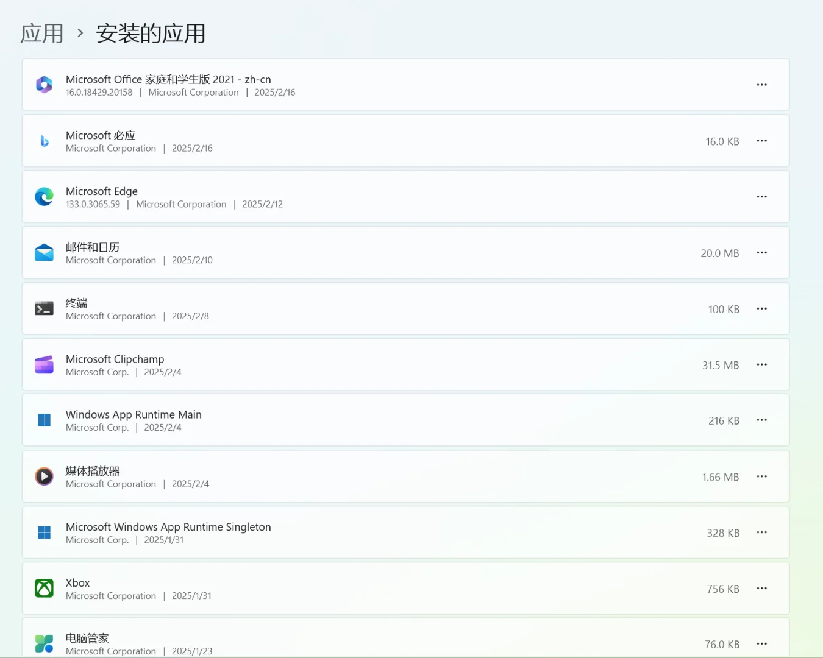The width and height of the screenshot is (823, 658).
Task: Open more options for Microsoft Edge
Action: click(761, 196)
